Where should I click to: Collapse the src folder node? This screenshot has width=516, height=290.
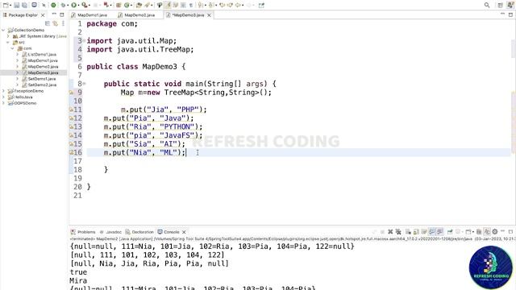[x=8, y=43]
